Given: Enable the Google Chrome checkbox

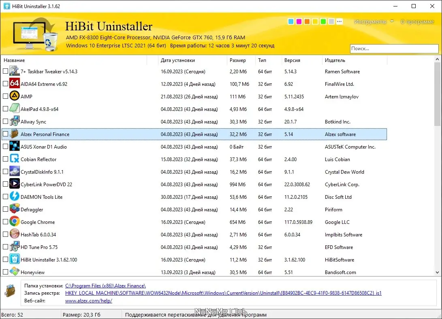Looking at the screenshot, I should 5,222.
